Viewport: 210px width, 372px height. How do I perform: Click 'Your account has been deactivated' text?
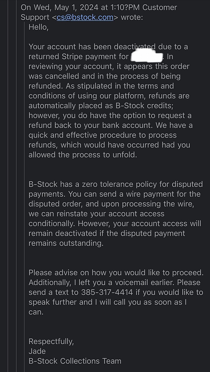(92, 47)
